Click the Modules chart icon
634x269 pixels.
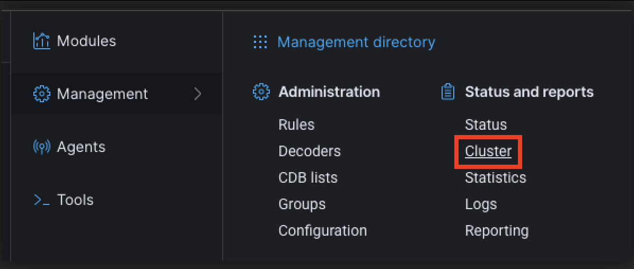(41, 41)
